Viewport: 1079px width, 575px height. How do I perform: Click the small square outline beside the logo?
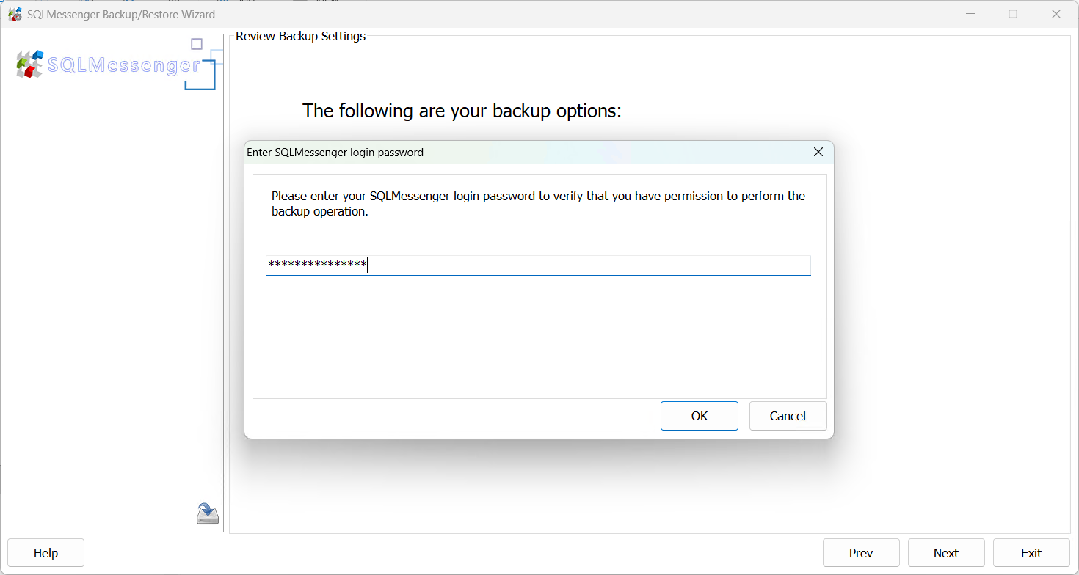(196, 44)
